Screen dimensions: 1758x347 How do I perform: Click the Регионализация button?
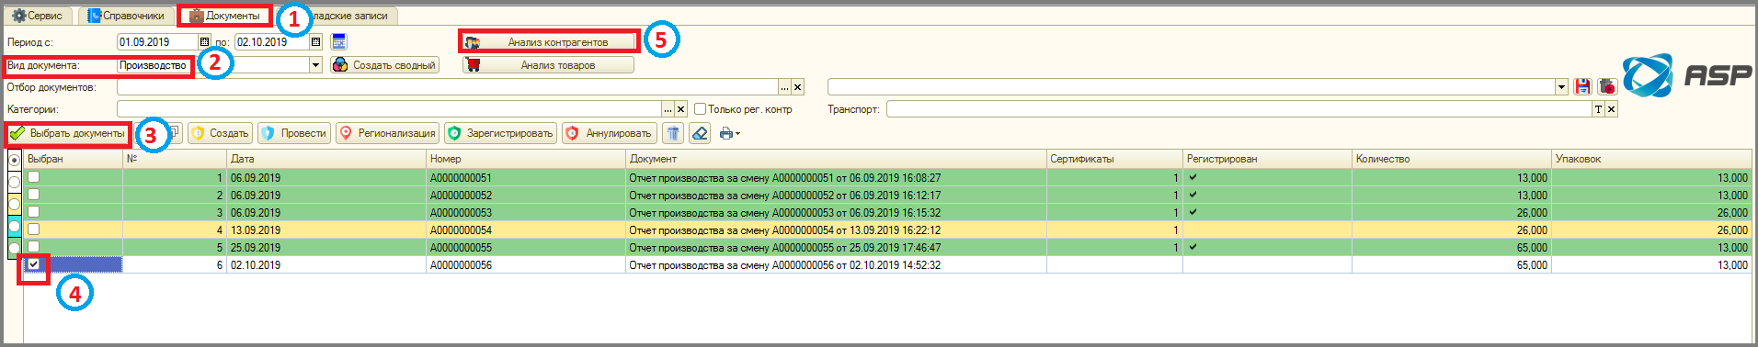coord(387,134)
